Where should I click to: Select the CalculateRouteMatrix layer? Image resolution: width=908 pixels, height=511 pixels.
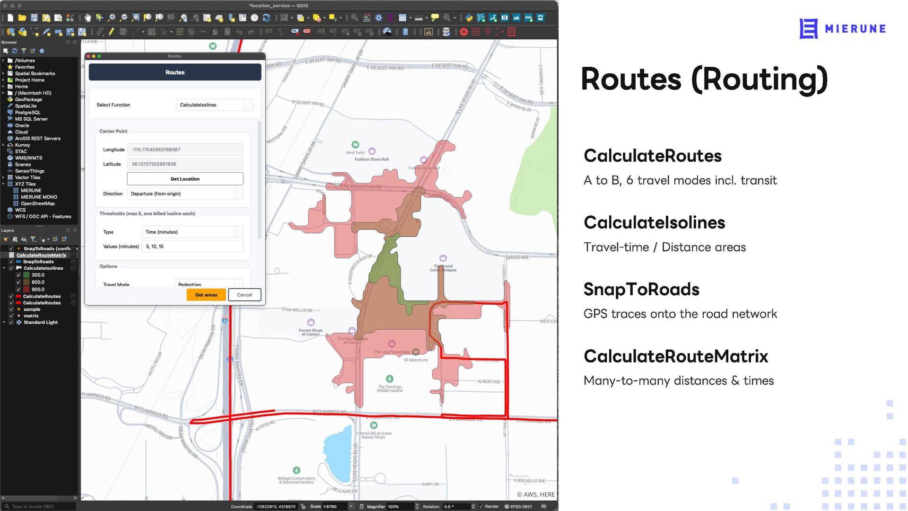[x=41, y=255]
